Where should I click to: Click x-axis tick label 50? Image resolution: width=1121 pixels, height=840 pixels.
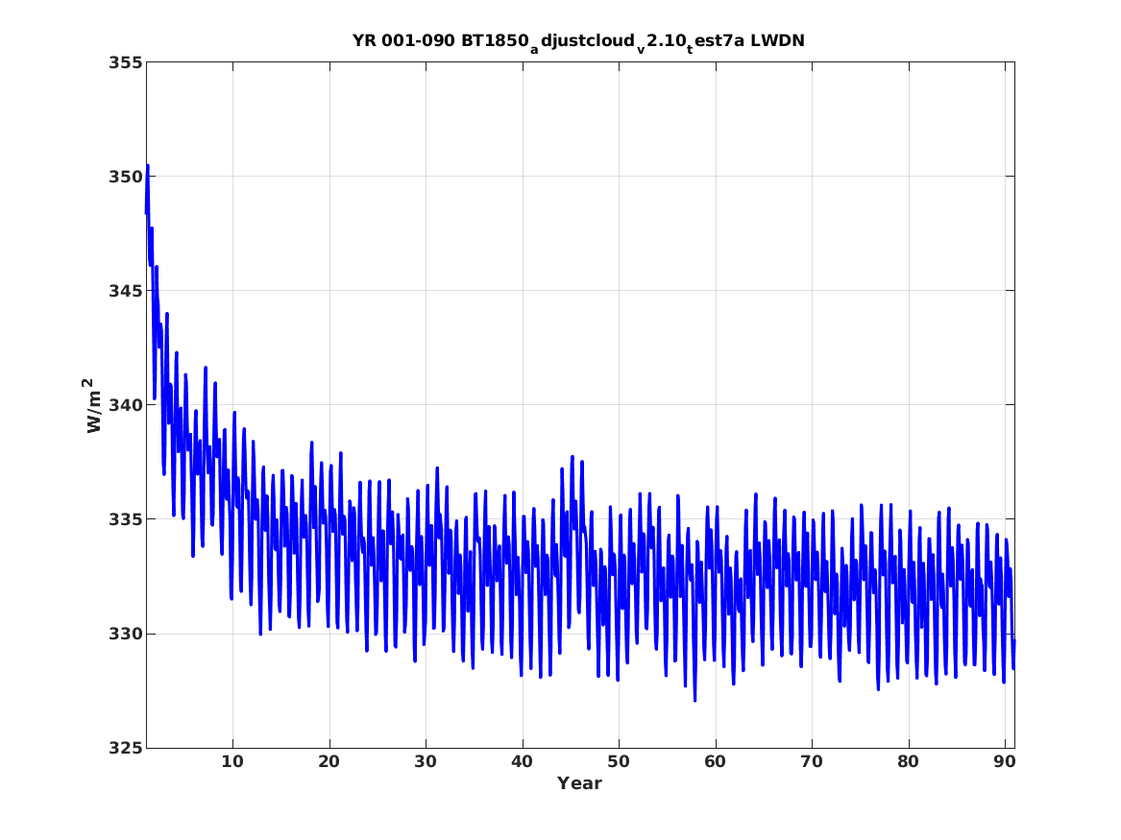(619, 762)
